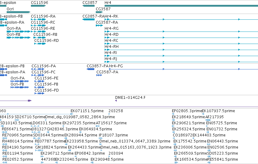The width and height of the screenshot is (258, 164).
Task: Select the CG3587 gene feature
Action: point(99,12)
